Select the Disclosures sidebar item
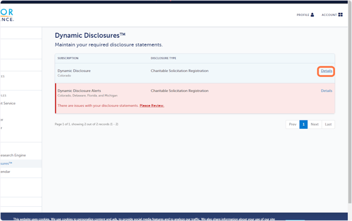Screen dimensions: 352x221 coord(6,163)
